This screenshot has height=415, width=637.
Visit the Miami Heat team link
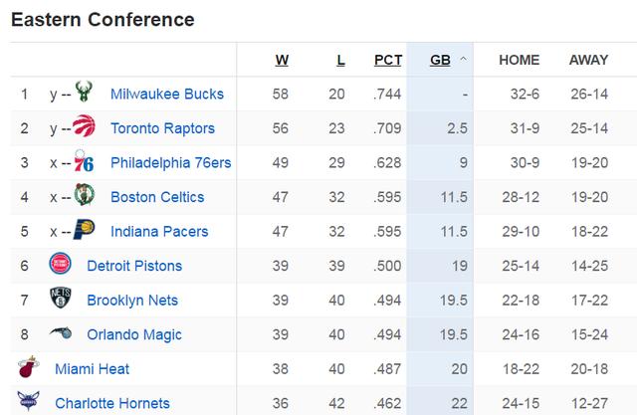coord(92,368)
